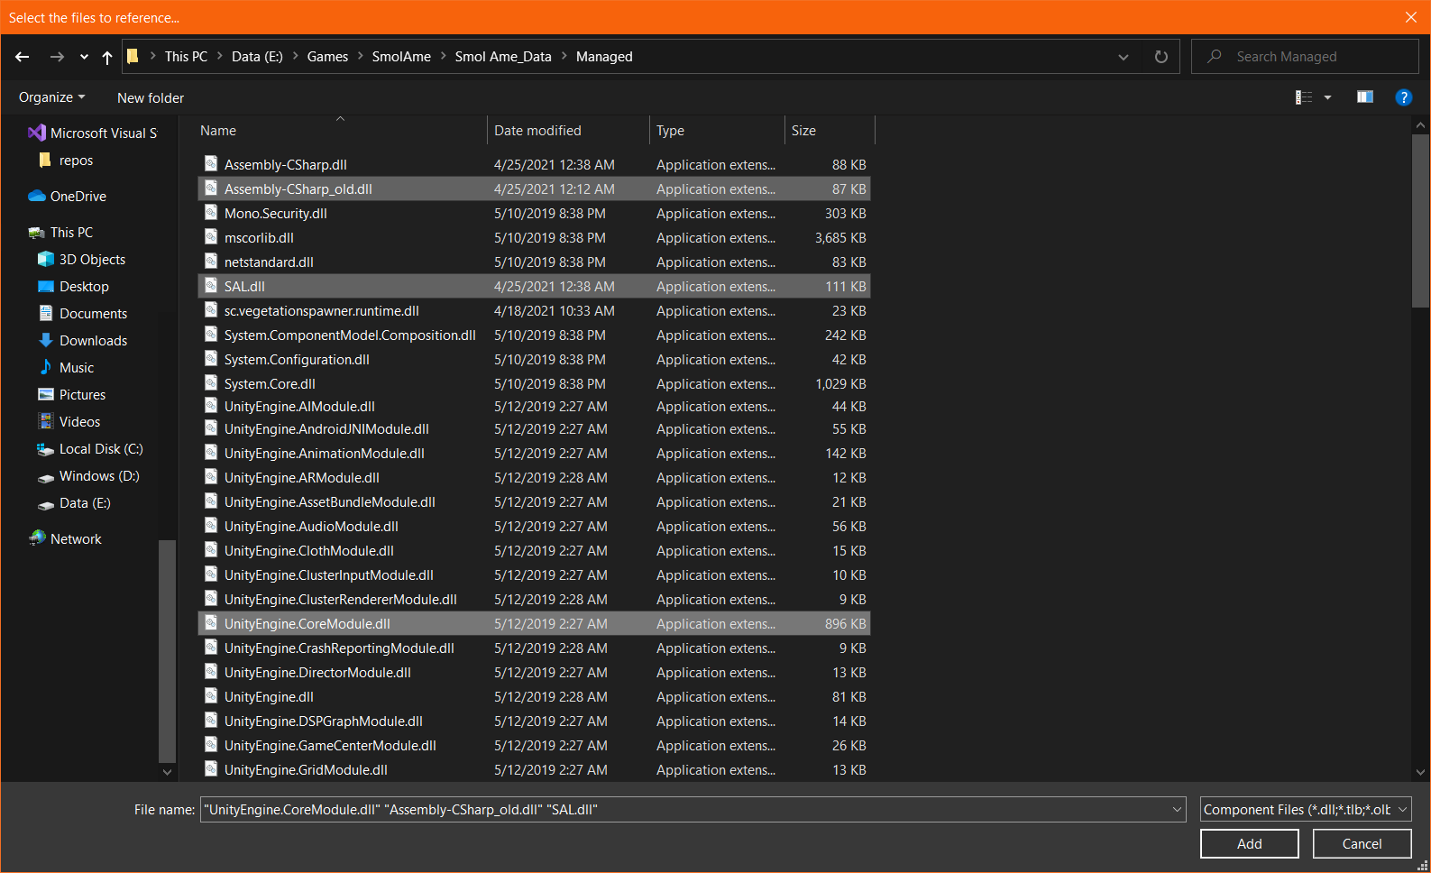This screenshot has width=1431, height=873.
Task: Select This PC in navigation pane
Action: click(61, 232)
